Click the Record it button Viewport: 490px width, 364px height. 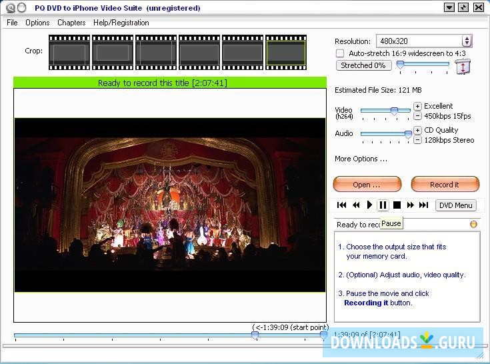(x=445, y=185)
